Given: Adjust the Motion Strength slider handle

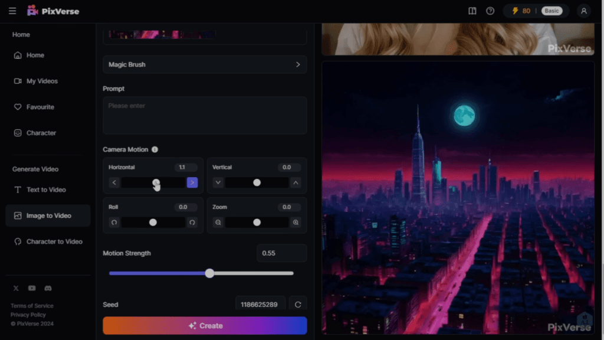Looking at the screenshot, I should [x=209, y=273].
